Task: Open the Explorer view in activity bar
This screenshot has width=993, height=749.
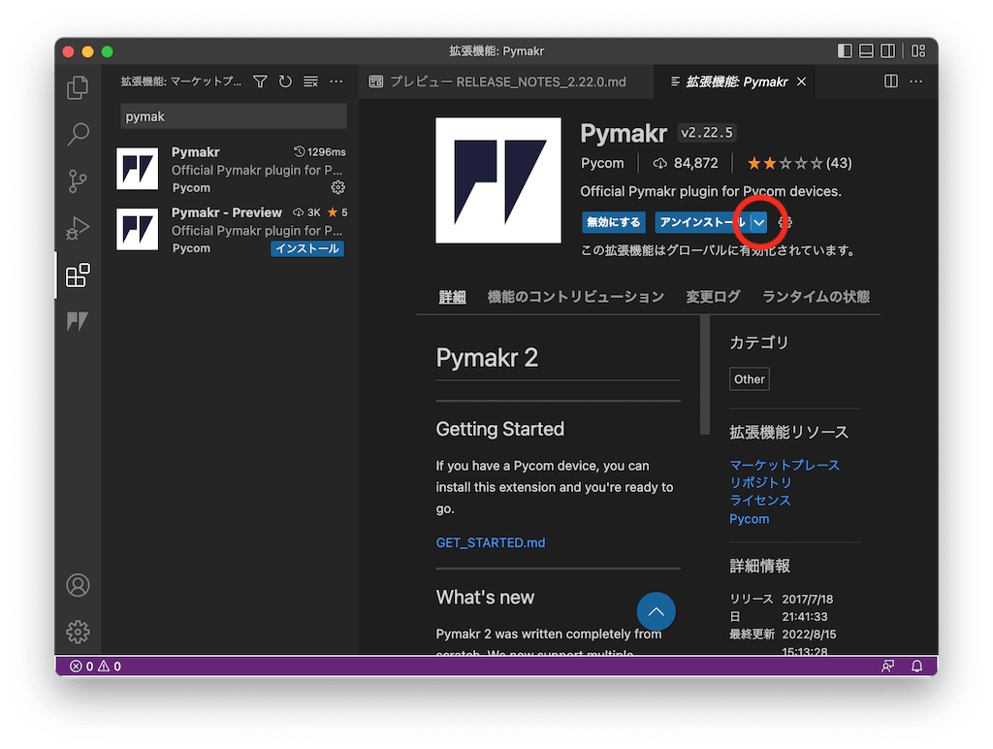Action: tap(78, 87)
